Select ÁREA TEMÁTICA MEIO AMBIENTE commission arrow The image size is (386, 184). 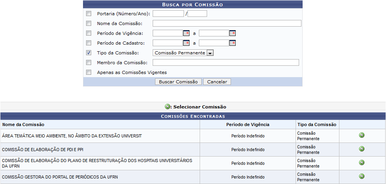(x=362, y=135)
